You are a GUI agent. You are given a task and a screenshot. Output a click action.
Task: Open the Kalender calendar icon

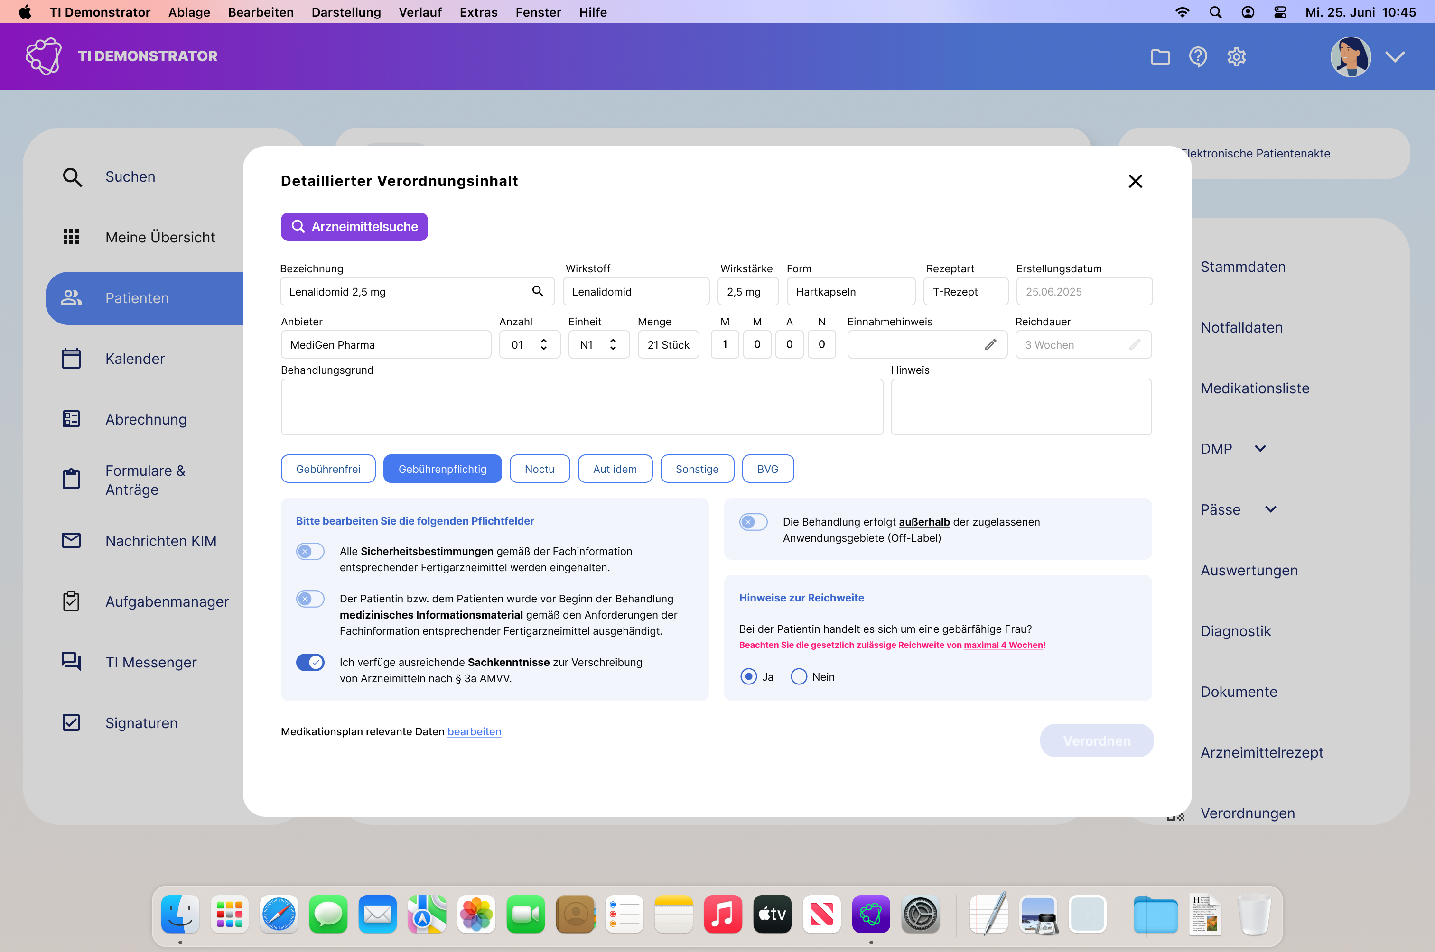click(71, 358)
